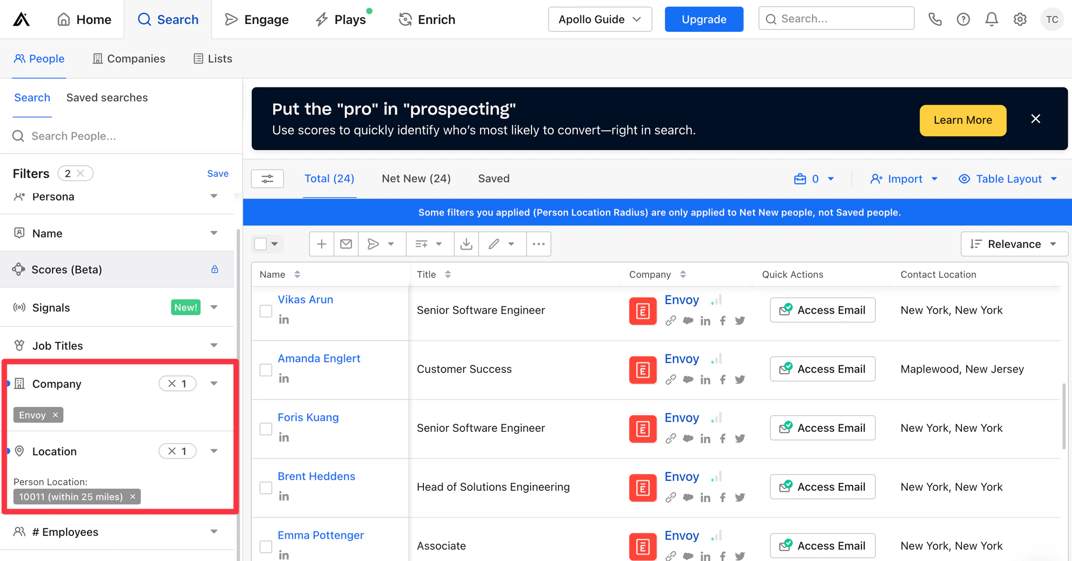
Task: Open the three-dots more actions icon
Action: click(538, 244)
